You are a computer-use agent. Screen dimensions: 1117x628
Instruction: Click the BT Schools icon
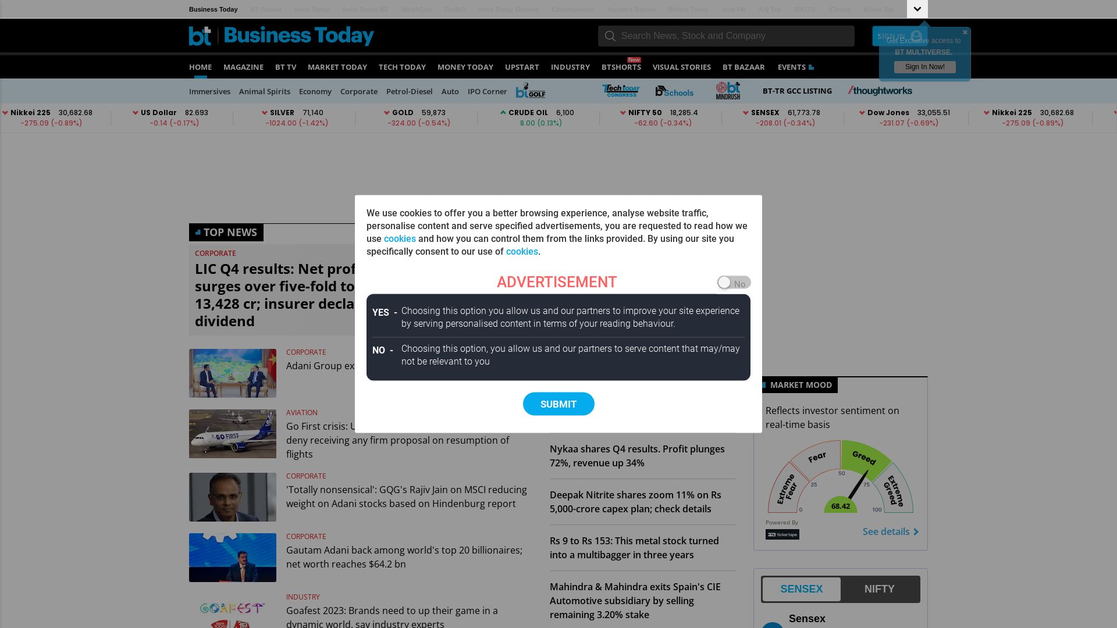tap(674, 91)
